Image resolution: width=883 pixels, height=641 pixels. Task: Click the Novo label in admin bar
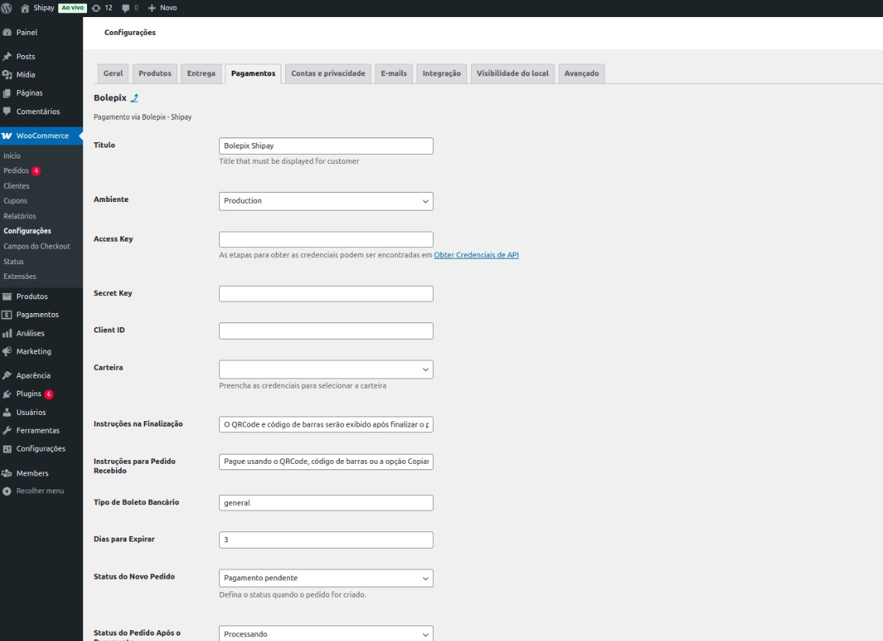pos(169,8)
